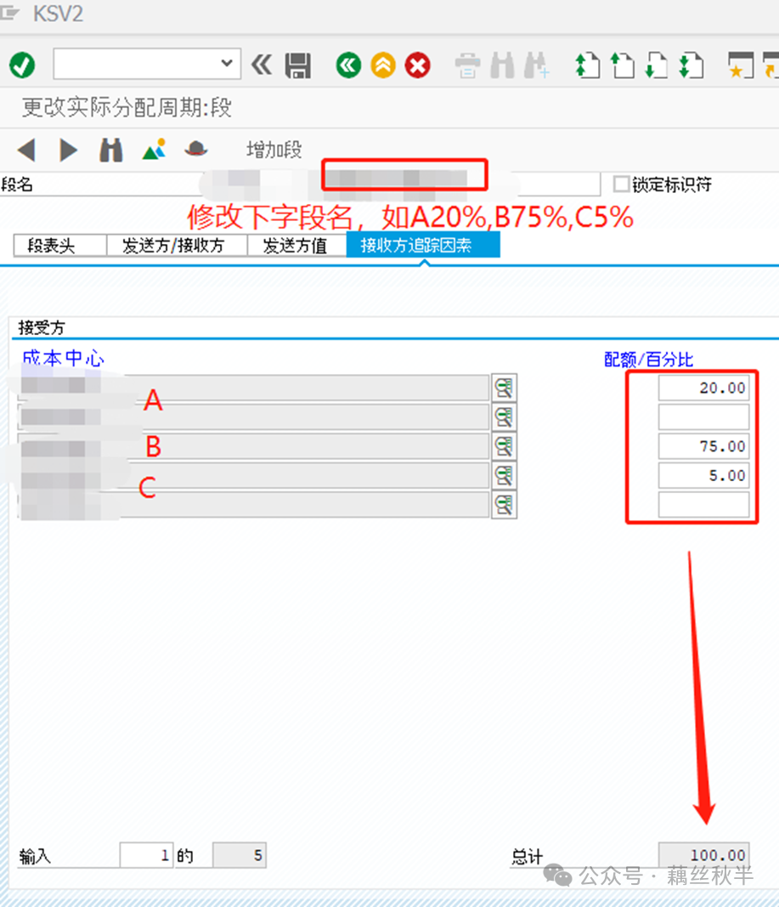This screenshot has width=779, height=907.
Task: Open detail icon for the second cost center row
Action: click(504, 417)
